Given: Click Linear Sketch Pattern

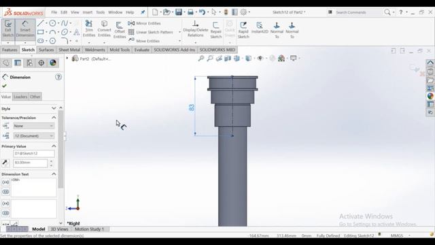Looking at the screenshot, I should click(151, 32).
